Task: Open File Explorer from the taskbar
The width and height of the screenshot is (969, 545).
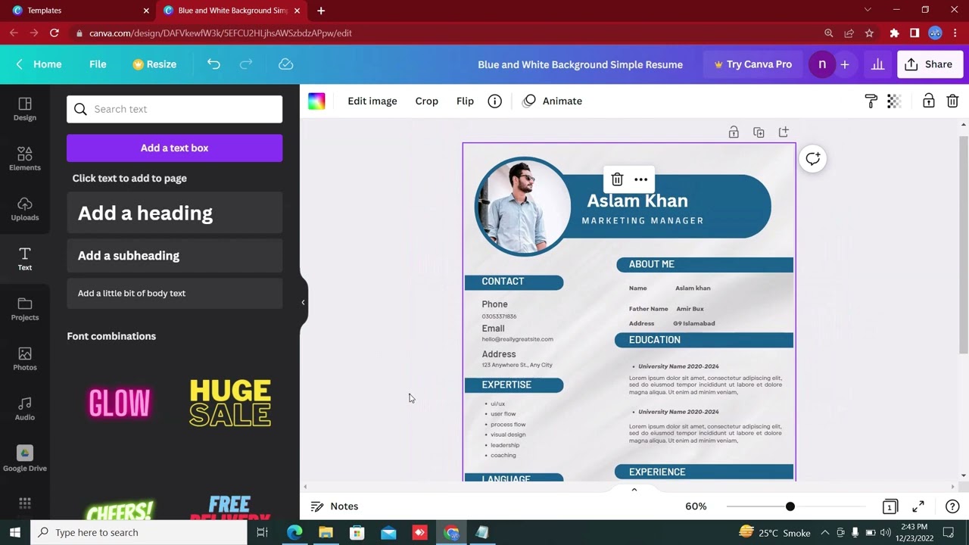Action: (x=326, y=532)
